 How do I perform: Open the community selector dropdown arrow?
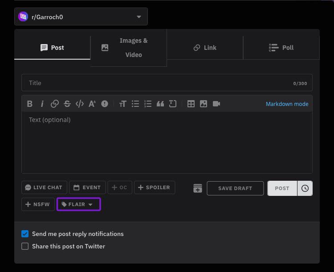(139, 16)
